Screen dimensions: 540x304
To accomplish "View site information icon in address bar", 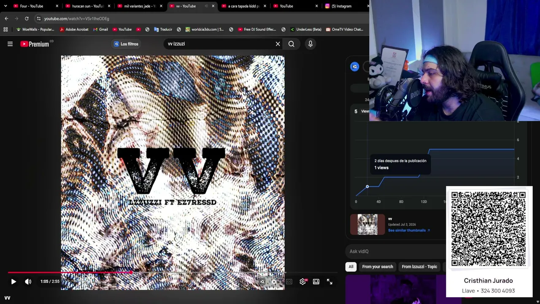I will tap(38, 19).
